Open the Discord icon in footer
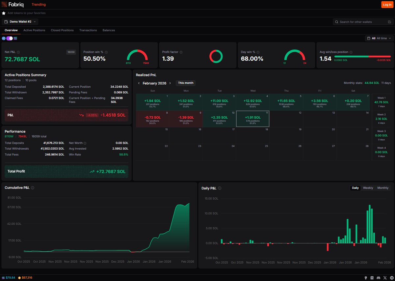 click(379, 278)
